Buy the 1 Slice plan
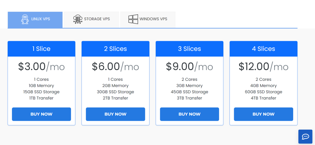 click(42, 114)
